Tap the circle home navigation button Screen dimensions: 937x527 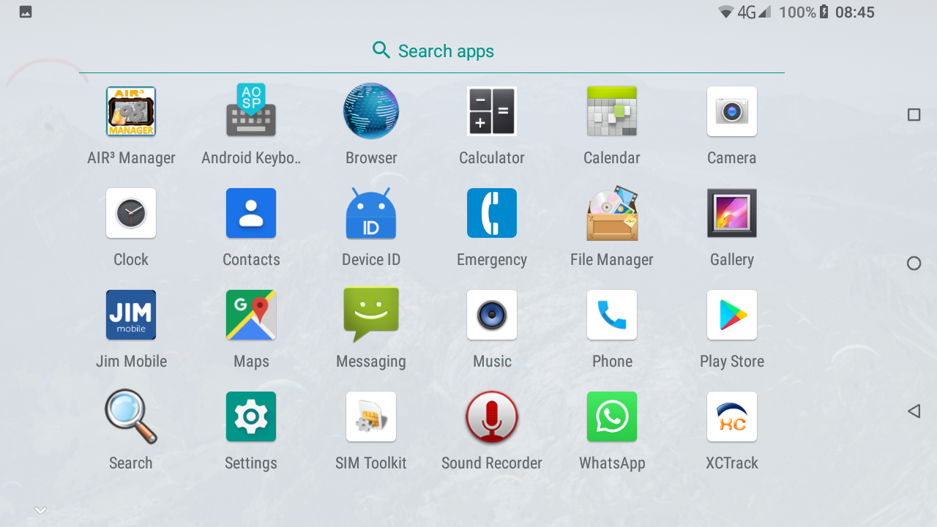pyautogui.click(x=914, y=263)
